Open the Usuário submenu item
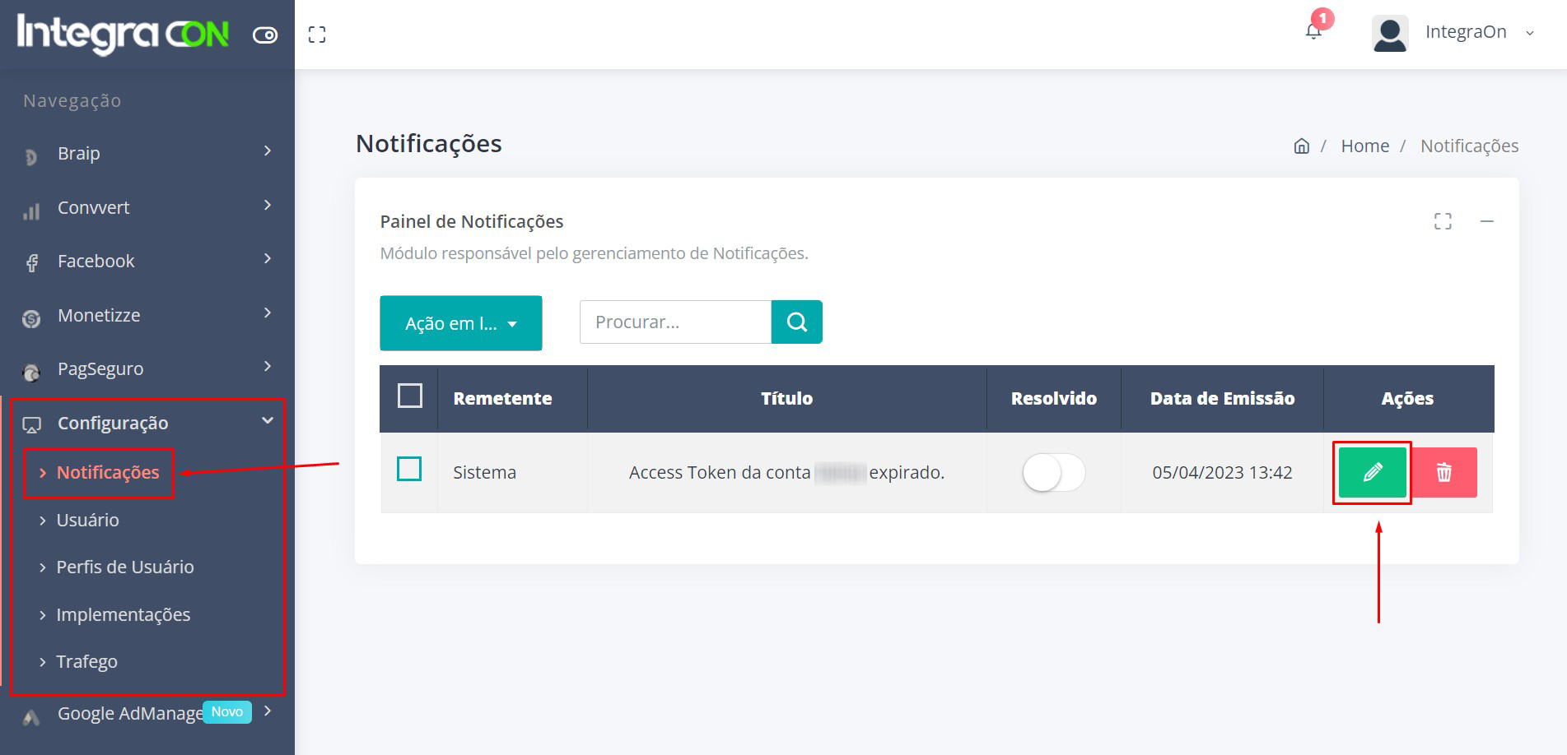This screenshot has height=755, width=1567. [x=87, y=520]
